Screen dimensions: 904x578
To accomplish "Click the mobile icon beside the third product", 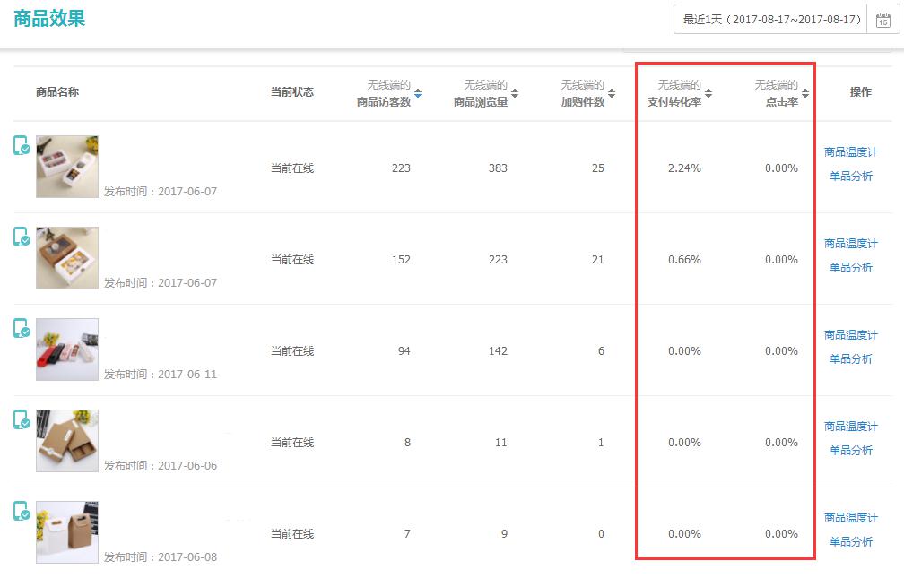I will (x=22, y=328).
